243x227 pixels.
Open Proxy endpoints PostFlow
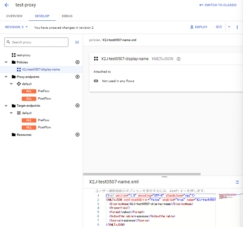coord(44,99)
